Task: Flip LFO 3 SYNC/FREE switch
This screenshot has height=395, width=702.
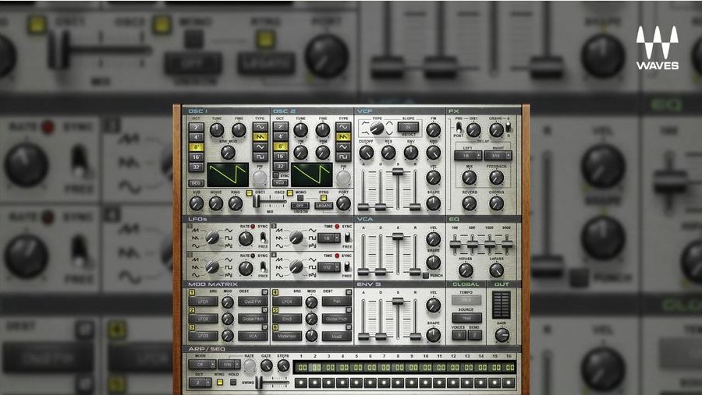Action: pos(347,238)
